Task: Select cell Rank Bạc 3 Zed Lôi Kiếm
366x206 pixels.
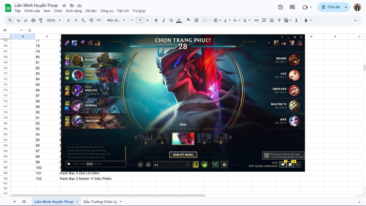Action: click(79, 173)
